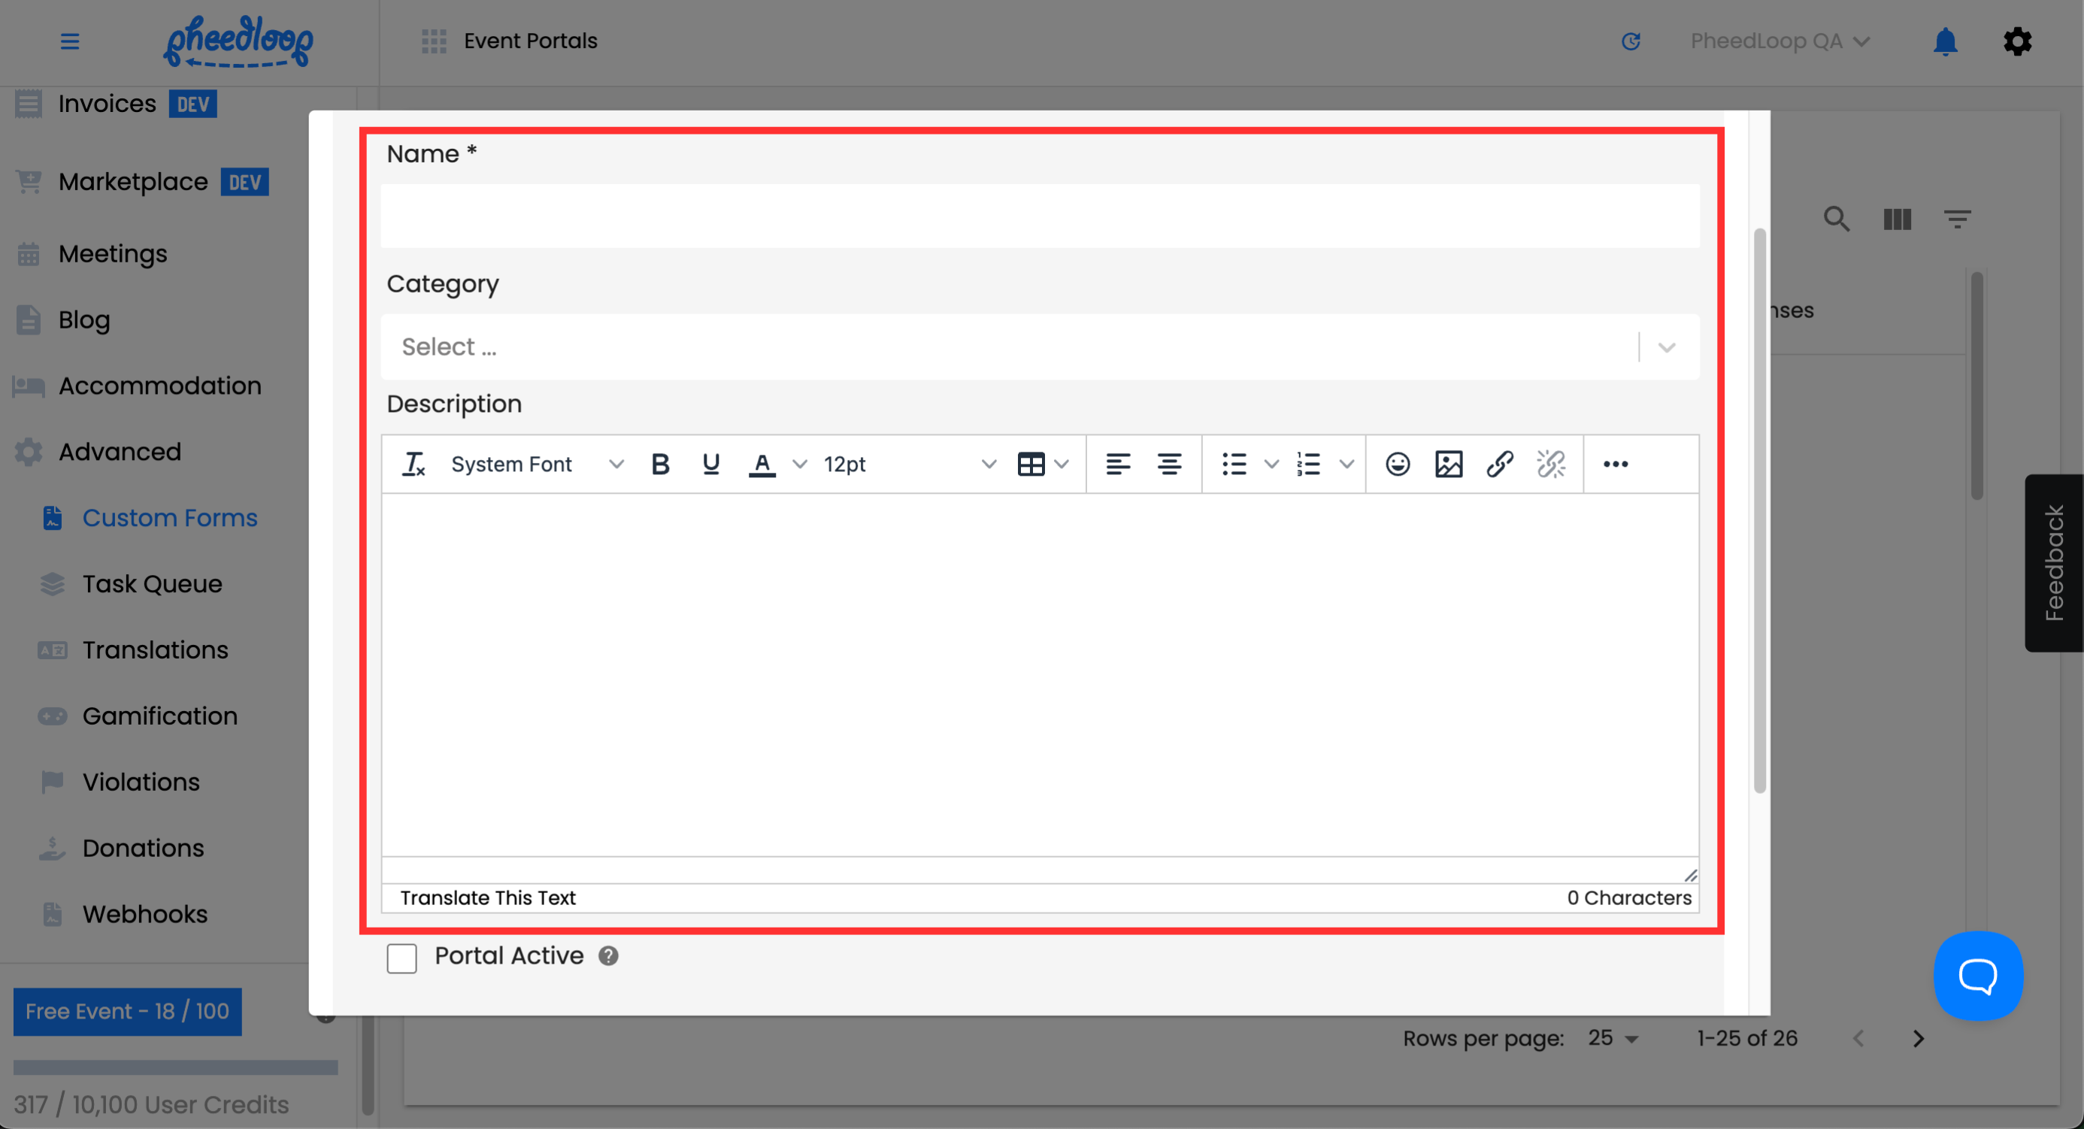Click Free Event - 18 / 100 button
The width and height of the screenshot is (2084, 1129).
tap(127, 1011)
